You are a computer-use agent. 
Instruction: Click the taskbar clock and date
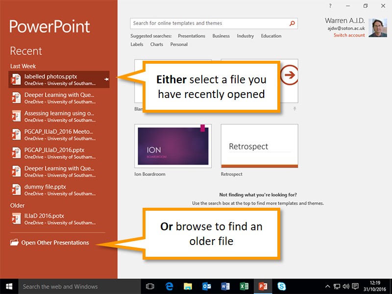pyautogui.click(x=375, y=286)
